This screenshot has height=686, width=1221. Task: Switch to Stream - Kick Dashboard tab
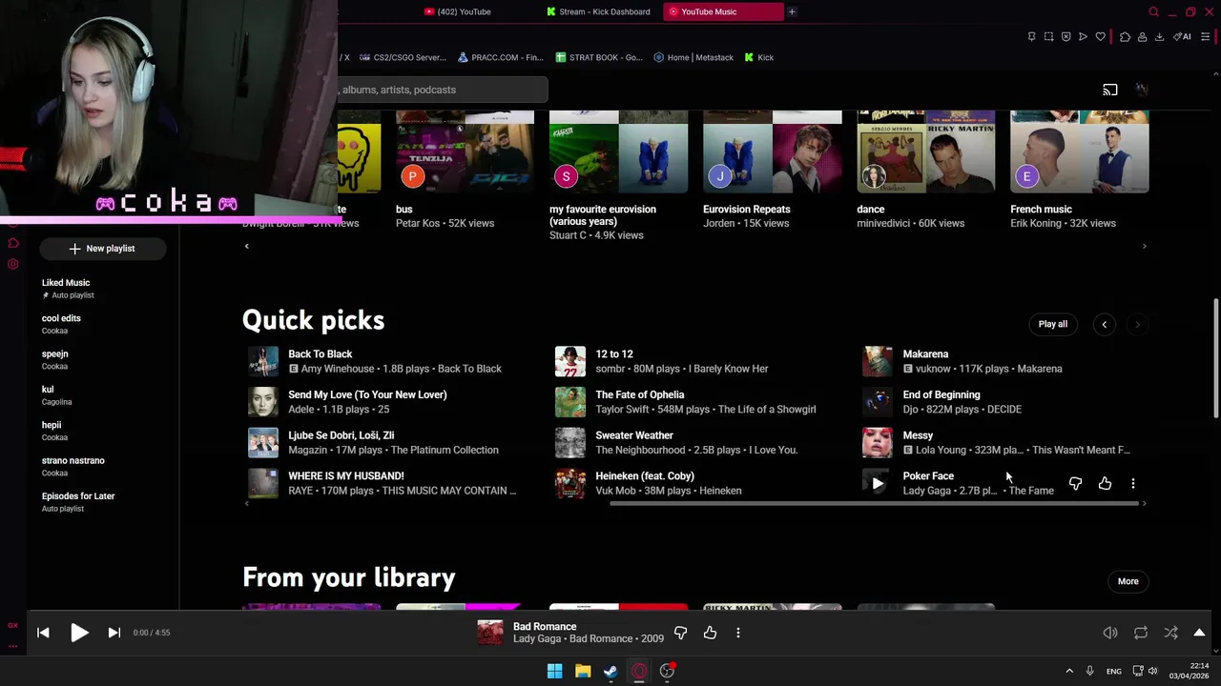tap(599, 11)
